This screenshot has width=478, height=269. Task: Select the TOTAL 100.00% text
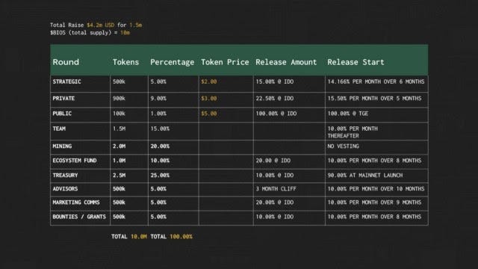pyautogui.click(x=171, y=237)
